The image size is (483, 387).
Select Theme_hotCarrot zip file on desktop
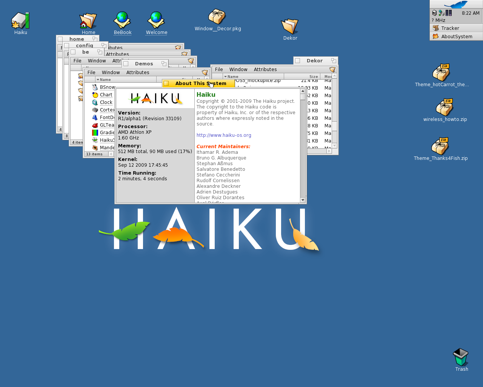coord(441,72)
